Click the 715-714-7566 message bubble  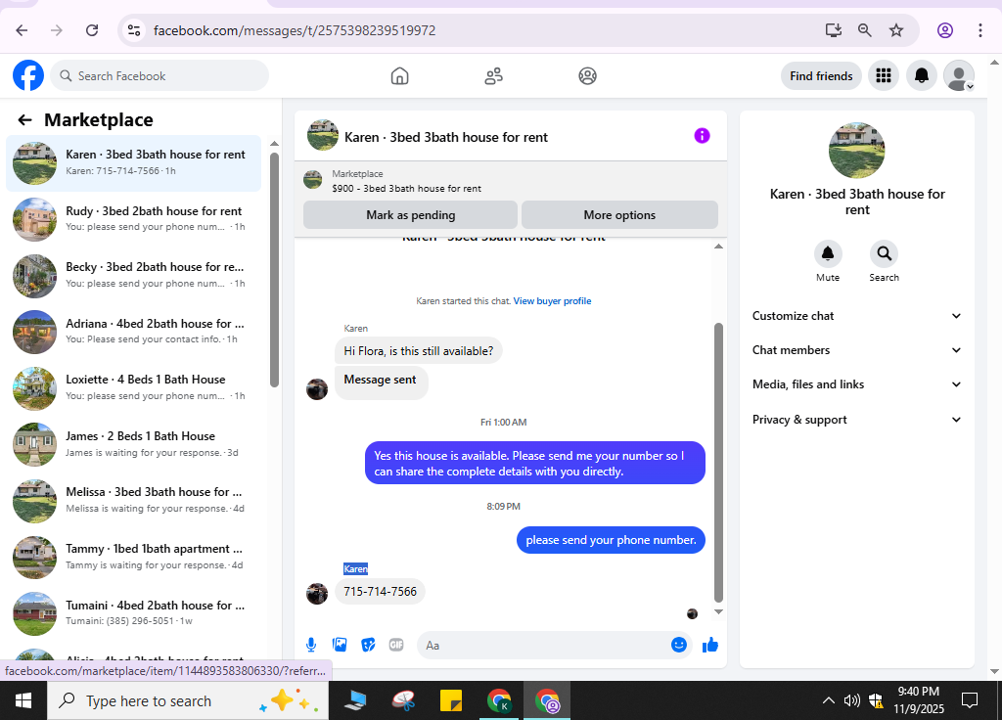pyautogui.click(x=381, y=592)
